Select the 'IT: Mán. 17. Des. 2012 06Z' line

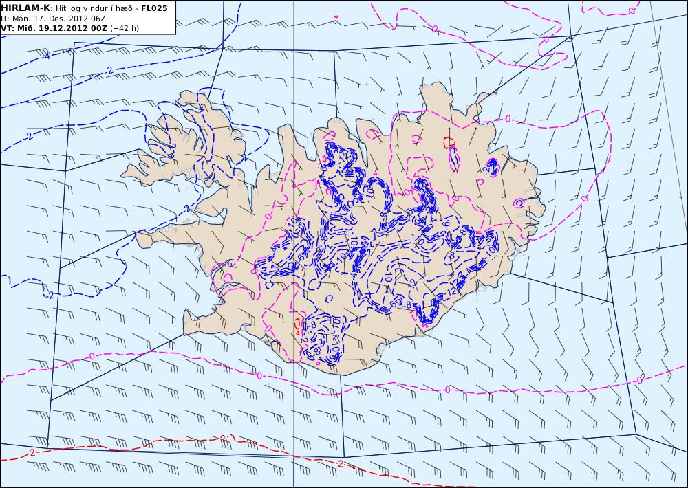pyautogui.click(x=53, y=19)
